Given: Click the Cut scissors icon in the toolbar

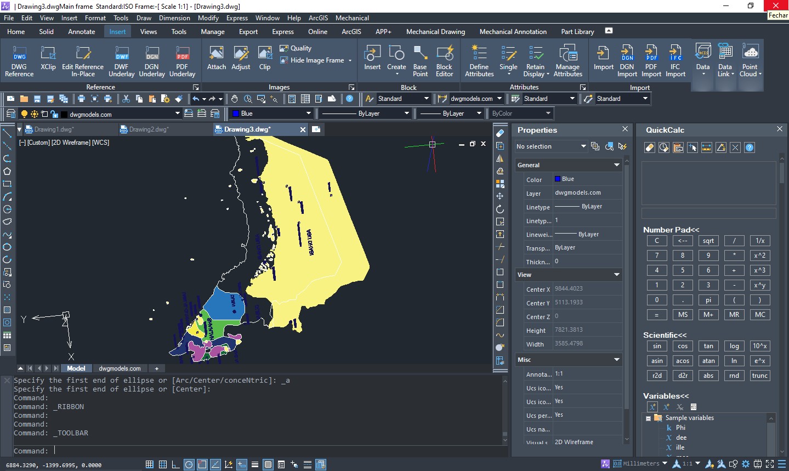Looking at the screenshot, I should pos(126,99).
